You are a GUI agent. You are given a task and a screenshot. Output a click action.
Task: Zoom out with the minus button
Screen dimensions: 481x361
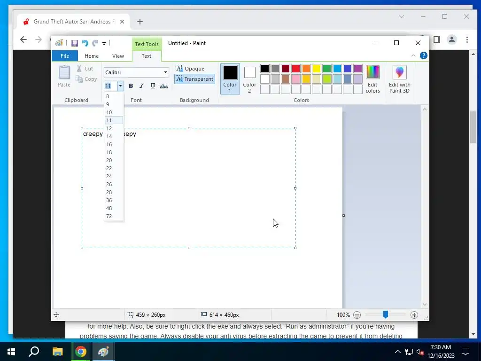pyautogui.click(x=357, y=314)
